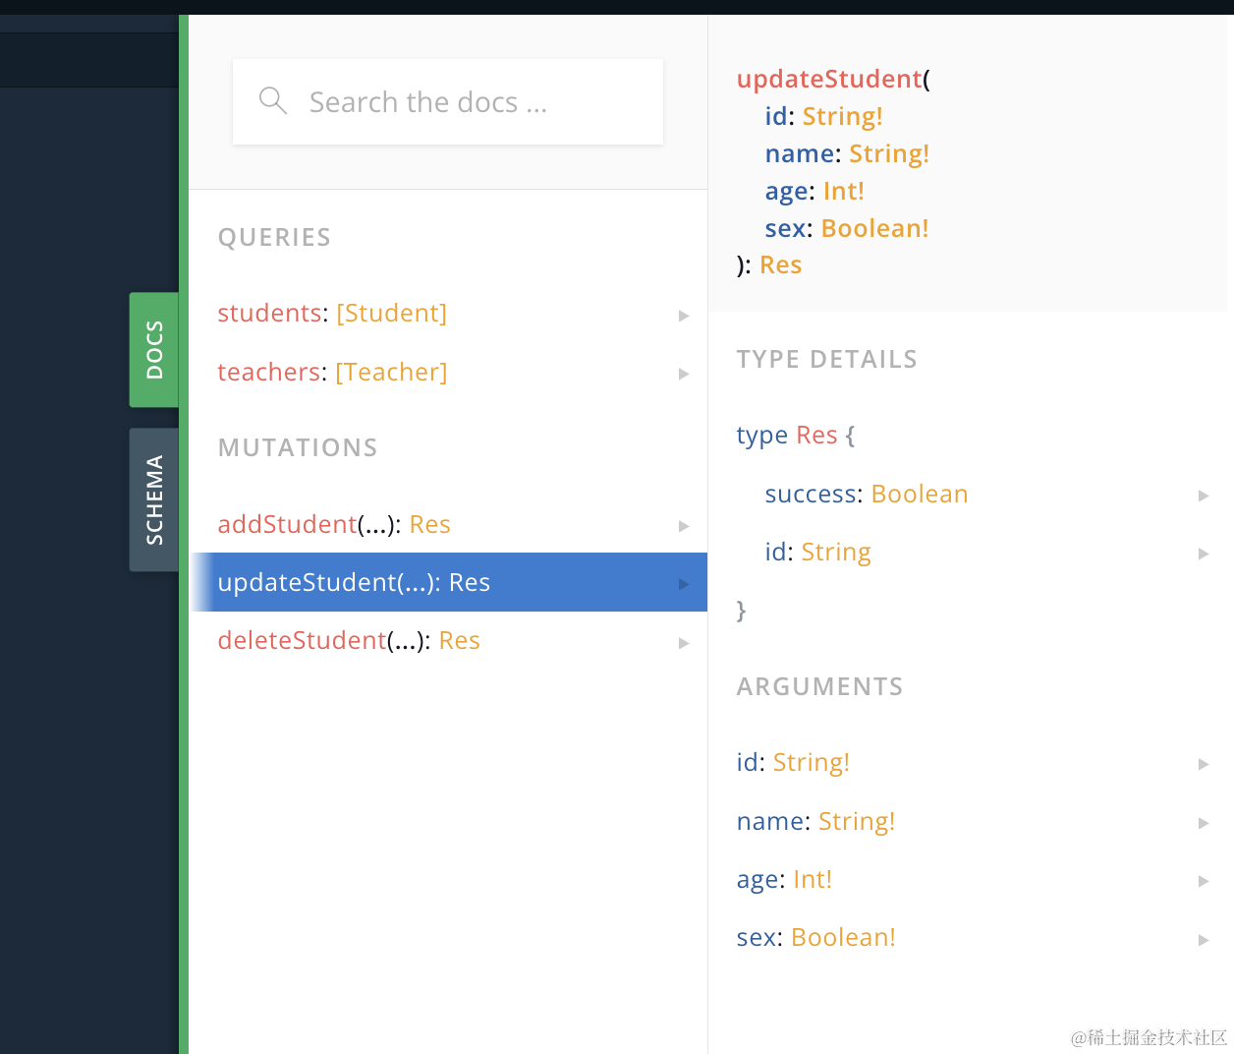Open the deleteStudent mutation
This screenshot has width=1234, height=1054.
(x=302, y=641)
